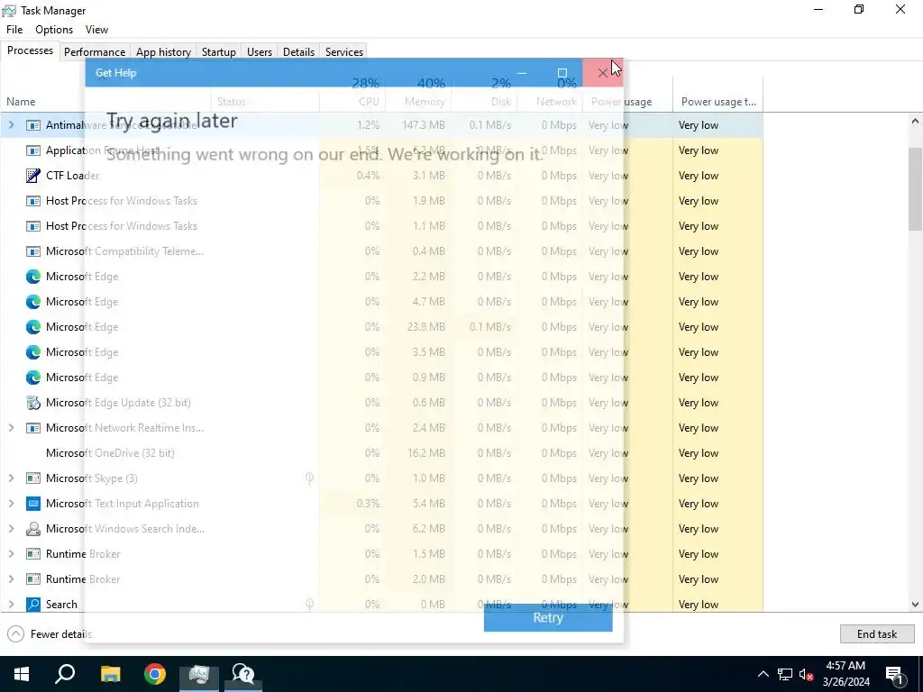Switch to Get Help taskbar button
This screenshot has height=692, width=923.
click(243, 674)
